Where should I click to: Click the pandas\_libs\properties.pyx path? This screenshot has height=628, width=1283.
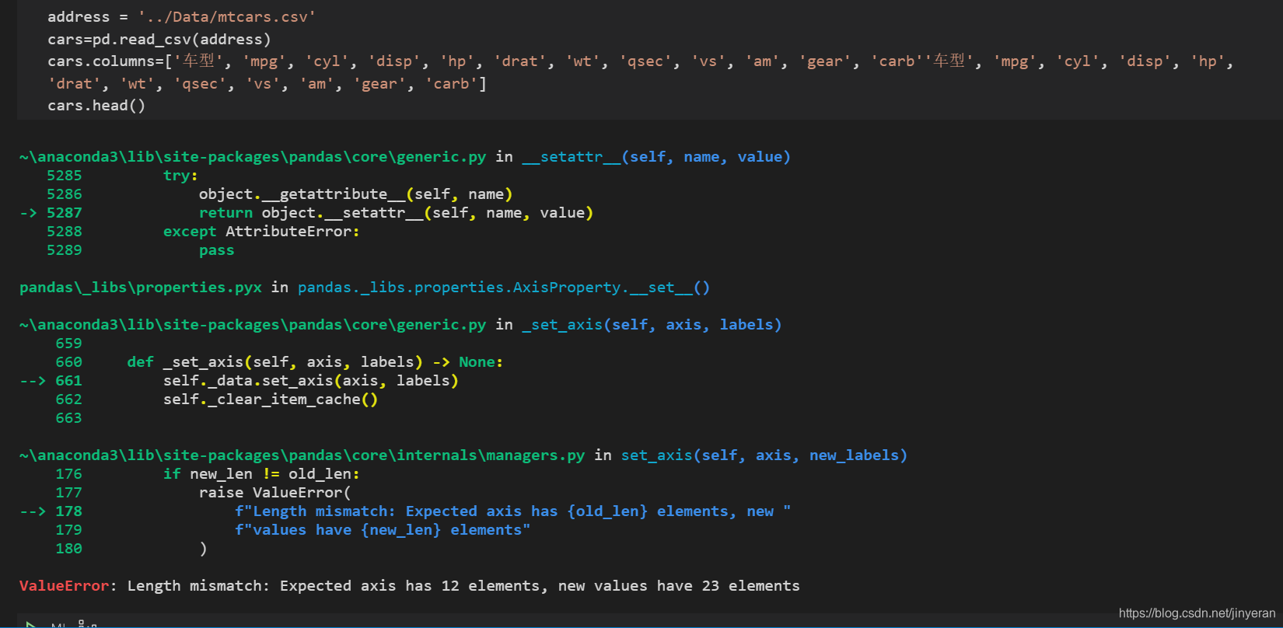click(x=141, y=288)
